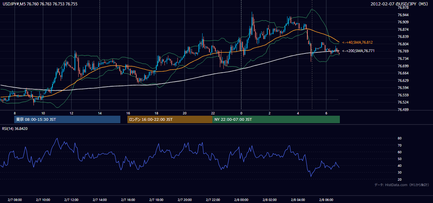Click the 76.489 price axis label

point(403,110)
